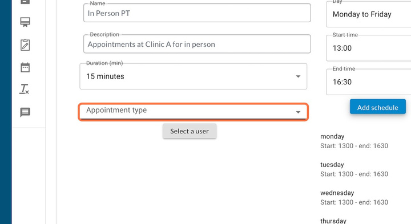411x224 pixels.
Task: Click the Appointment type field label
Action: click(116, 110)
